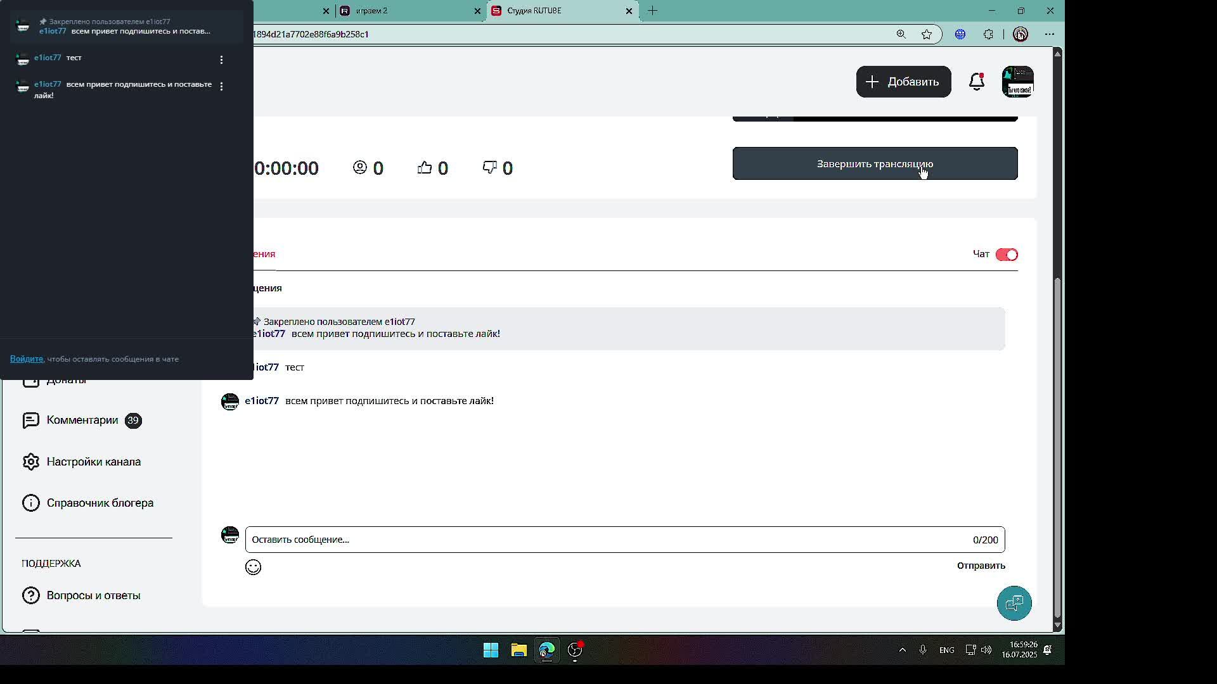
Task: Click the browser zoom magnifier icon
Action: click(x=901, y=34)
